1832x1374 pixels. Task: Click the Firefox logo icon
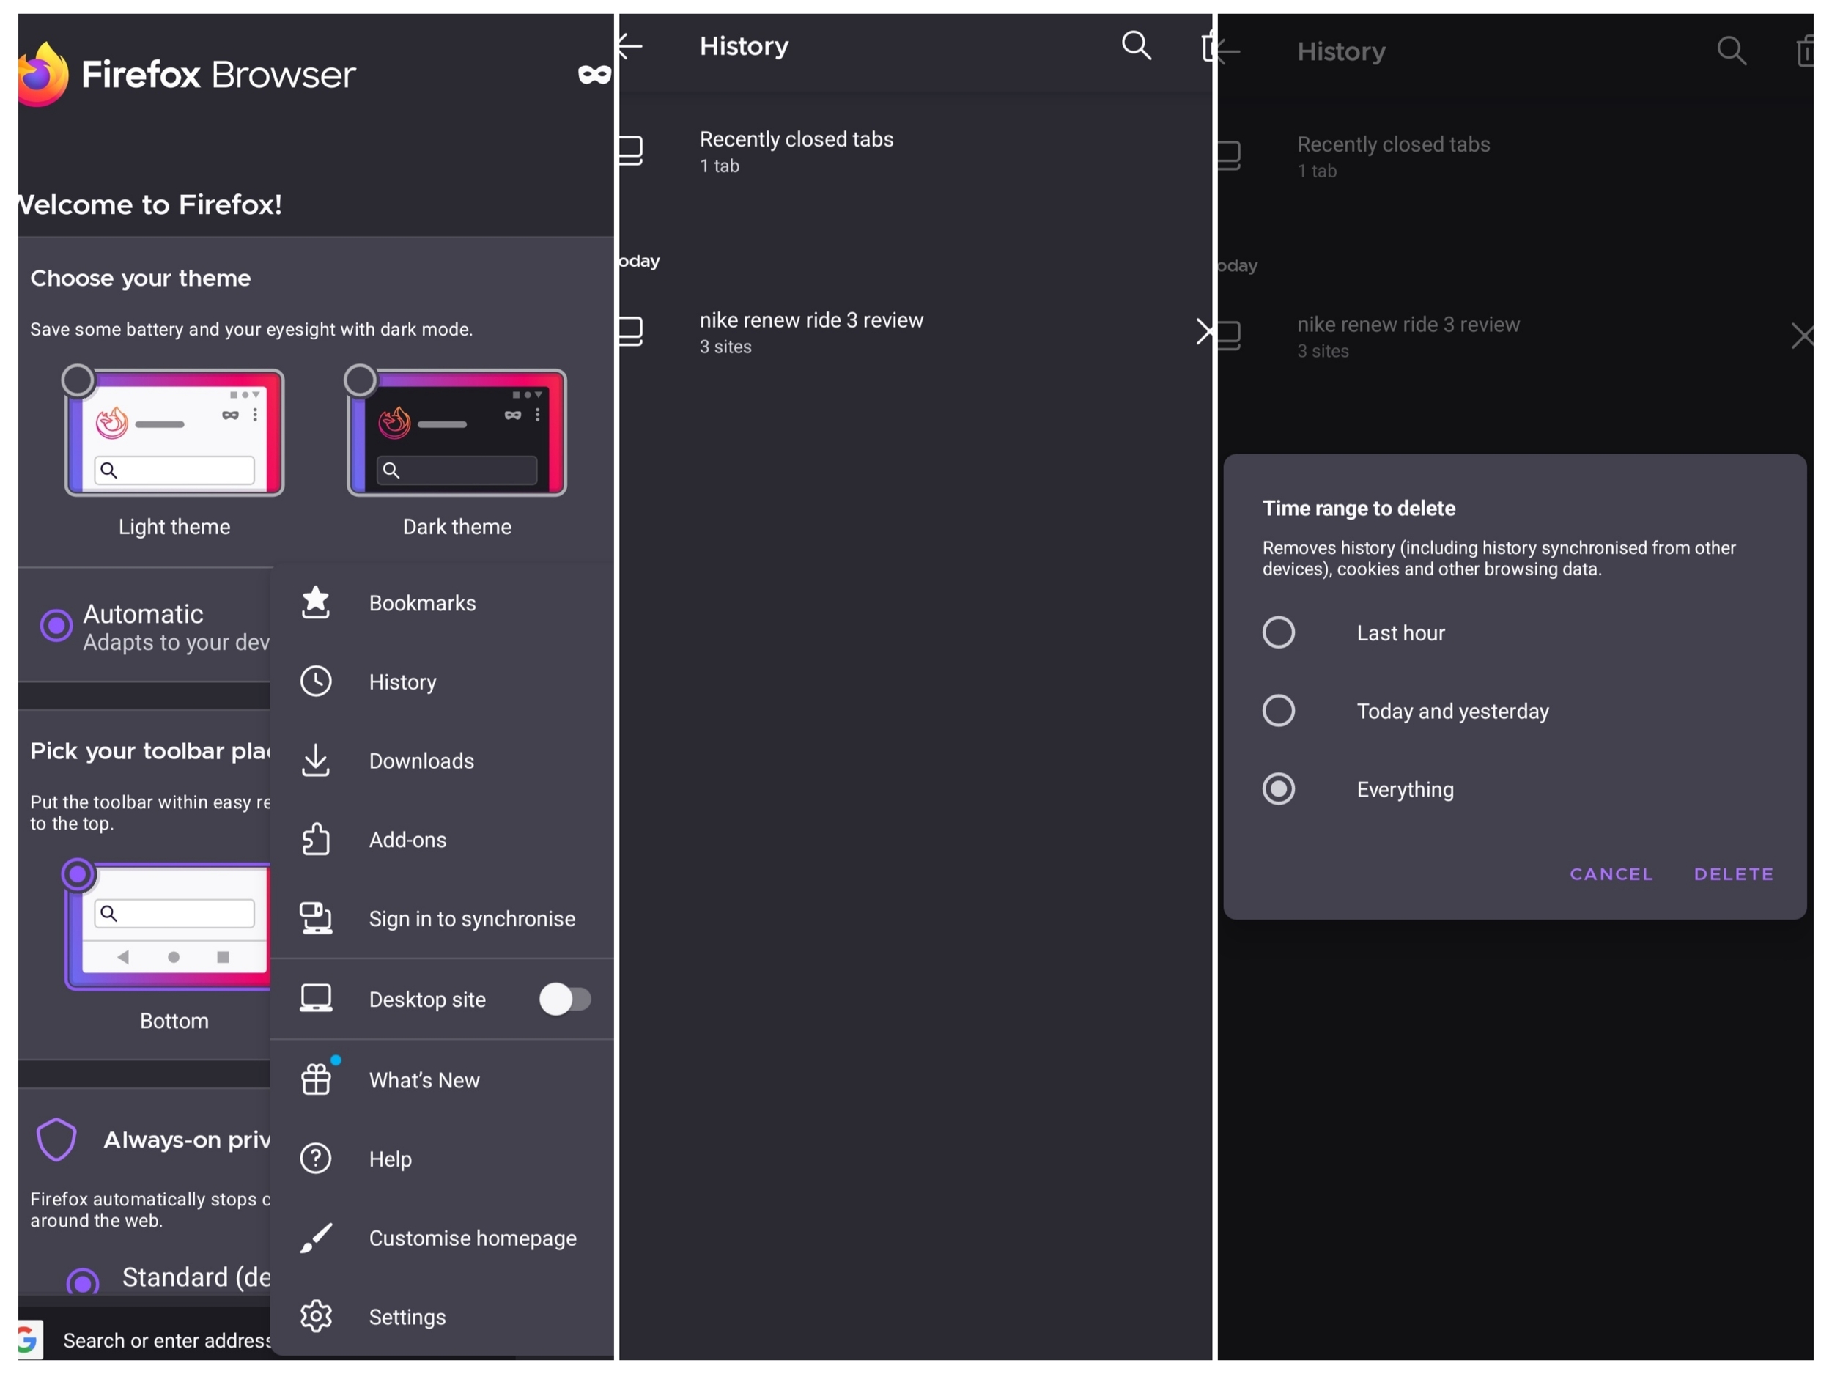click(x=43, y=75)
